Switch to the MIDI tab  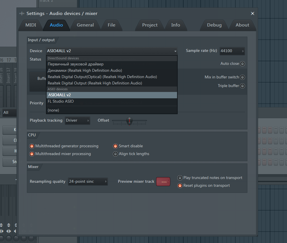pyautogui.click(x=31, y=25)
